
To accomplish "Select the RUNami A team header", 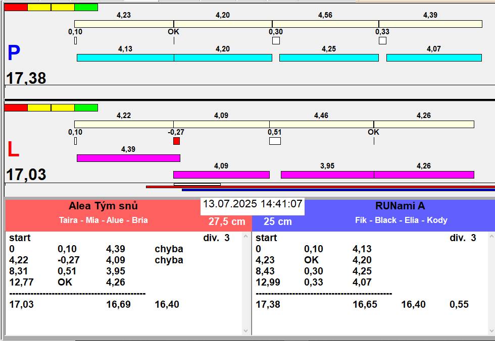I will pyautogui.click(x=400, y=206).
